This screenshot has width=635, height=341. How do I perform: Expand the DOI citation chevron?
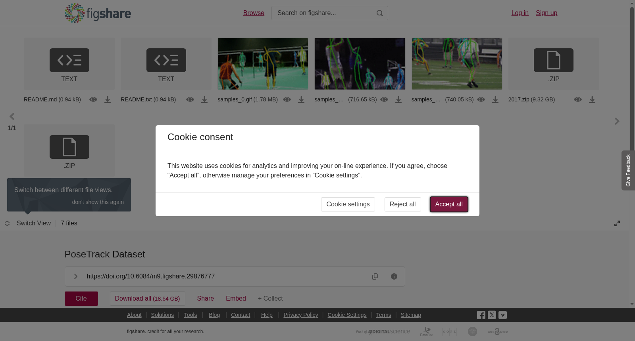click(76, 276)
